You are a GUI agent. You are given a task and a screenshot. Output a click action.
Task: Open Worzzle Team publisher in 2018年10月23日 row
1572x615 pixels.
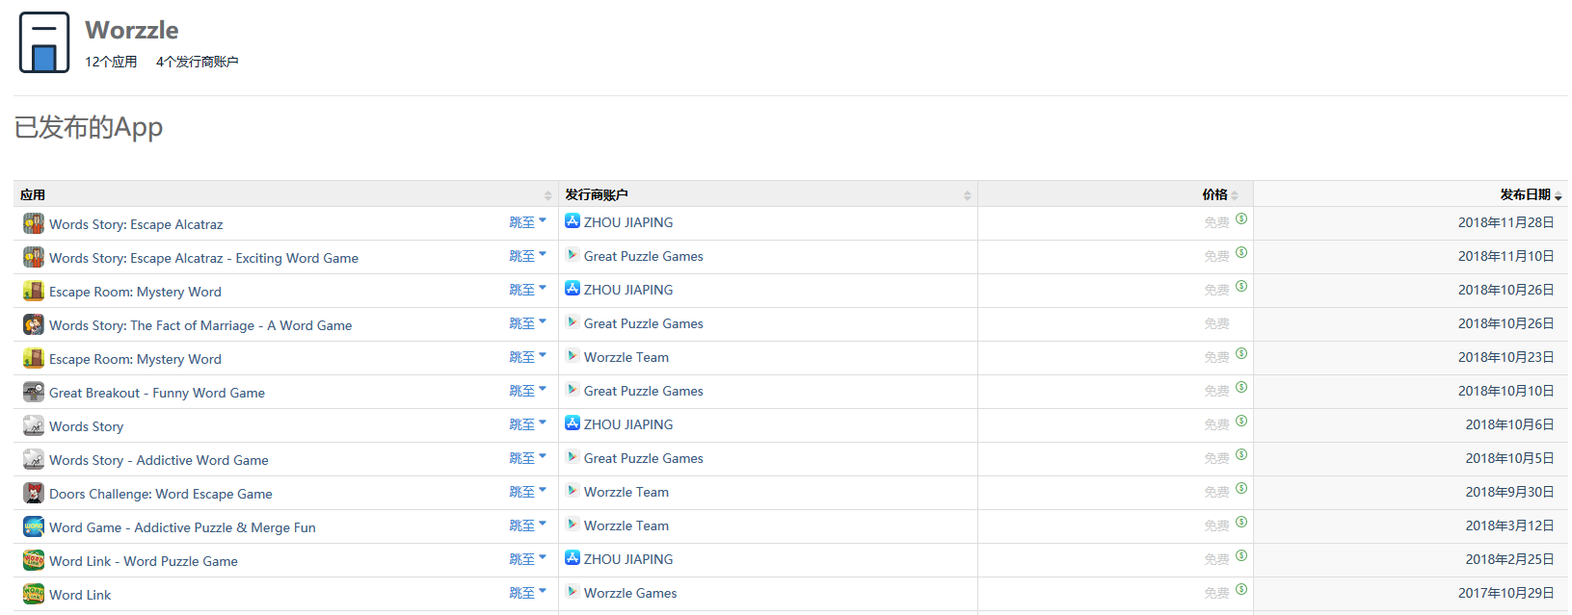626,357
